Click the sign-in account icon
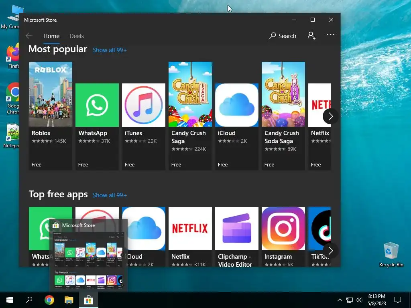Viewport: 411px width, 308px height. click(311, 36)
